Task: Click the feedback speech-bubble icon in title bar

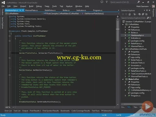Action: (x=102, y=2)
